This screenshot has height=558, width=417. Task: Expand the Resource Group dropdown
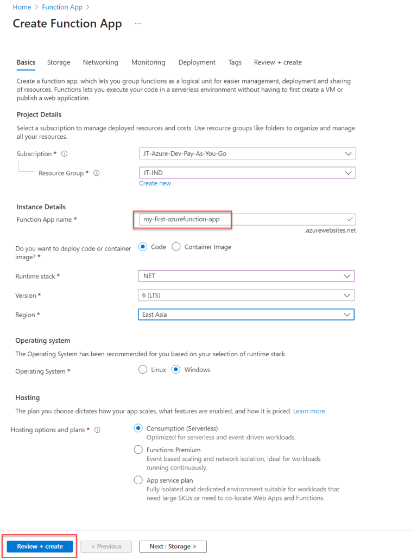[349, 172]
